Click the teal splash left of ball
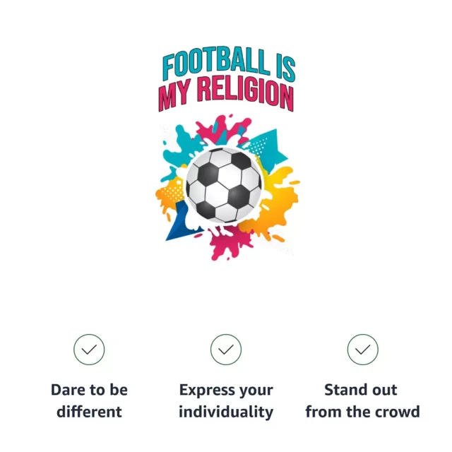 179,151
